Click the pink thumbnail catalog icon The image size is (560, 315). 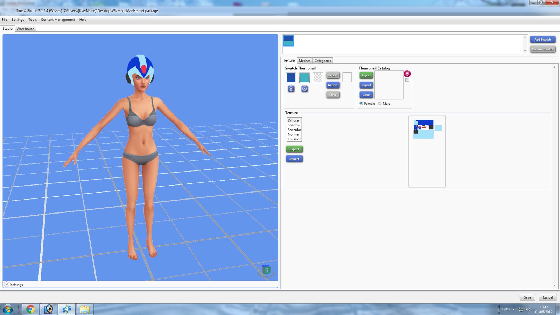coord(407,73)
